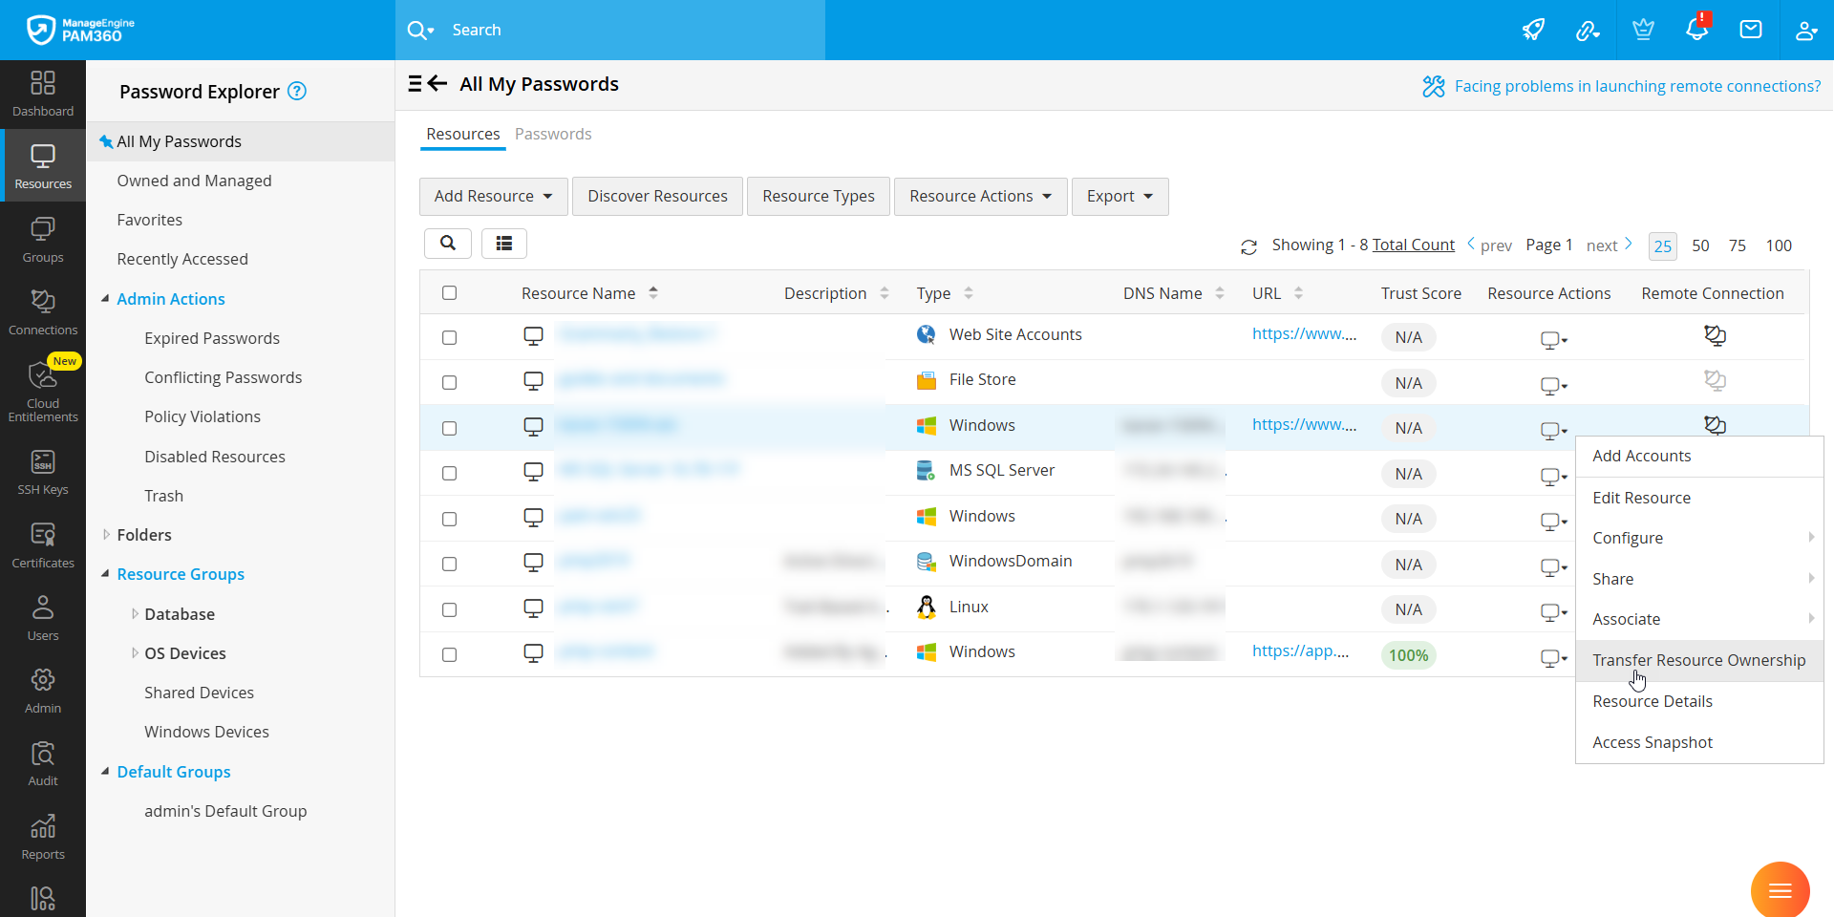
Task: Open the Audit sidebar icon
Action: pos(43,763)
